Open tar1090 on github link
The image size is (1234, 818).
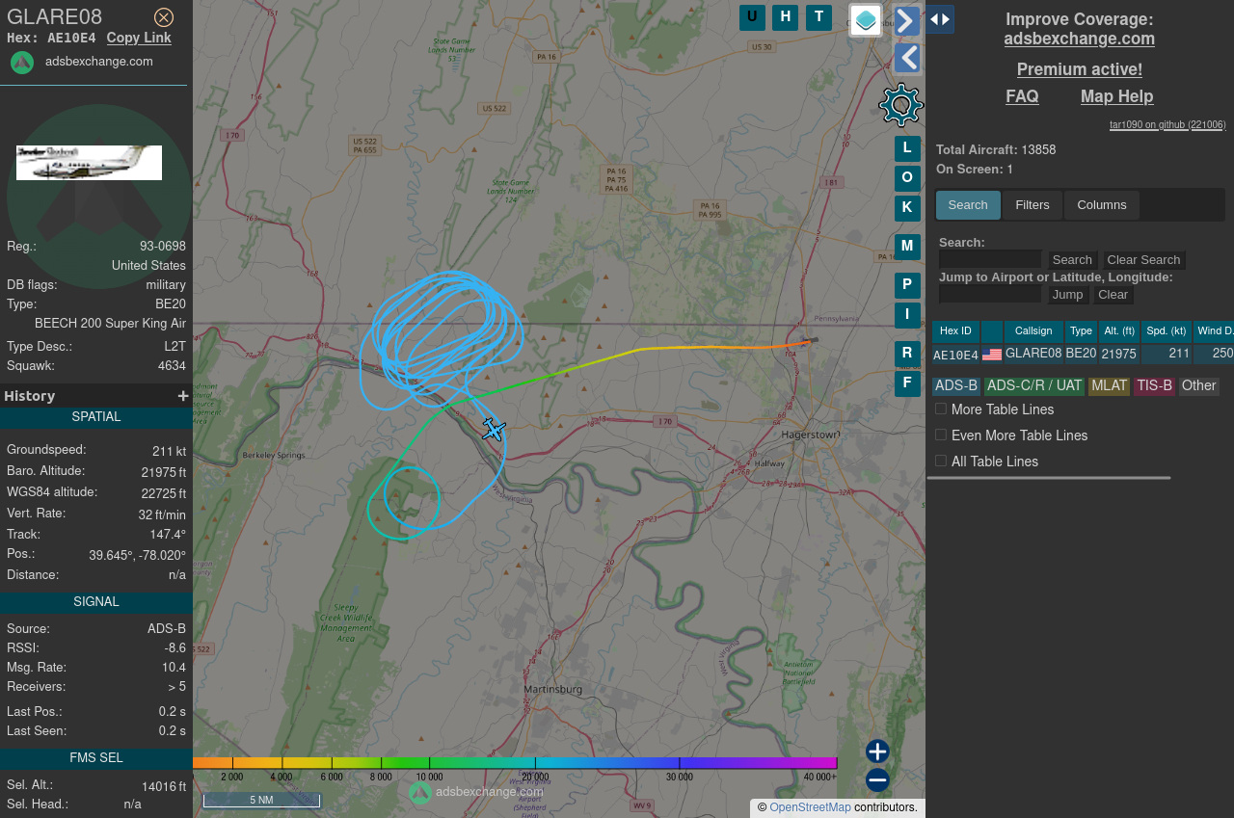pyautogui.click(x=1167, y=124)
